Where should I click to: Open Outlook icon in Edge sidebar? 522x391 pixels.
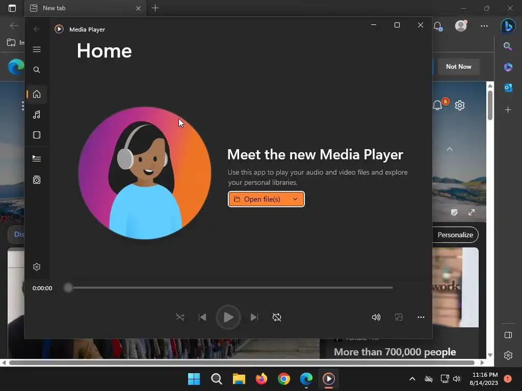point(508,88)
